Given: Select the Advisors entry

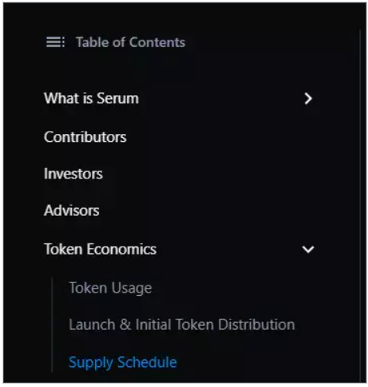Looking at the screenshot, I should (71, 210).
